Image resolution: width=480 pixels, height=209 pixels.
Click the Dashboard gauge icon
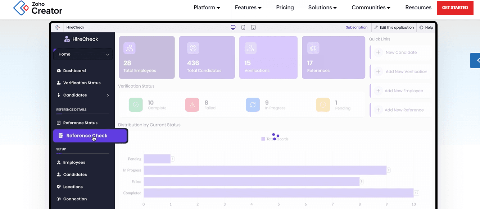(59, 71)
